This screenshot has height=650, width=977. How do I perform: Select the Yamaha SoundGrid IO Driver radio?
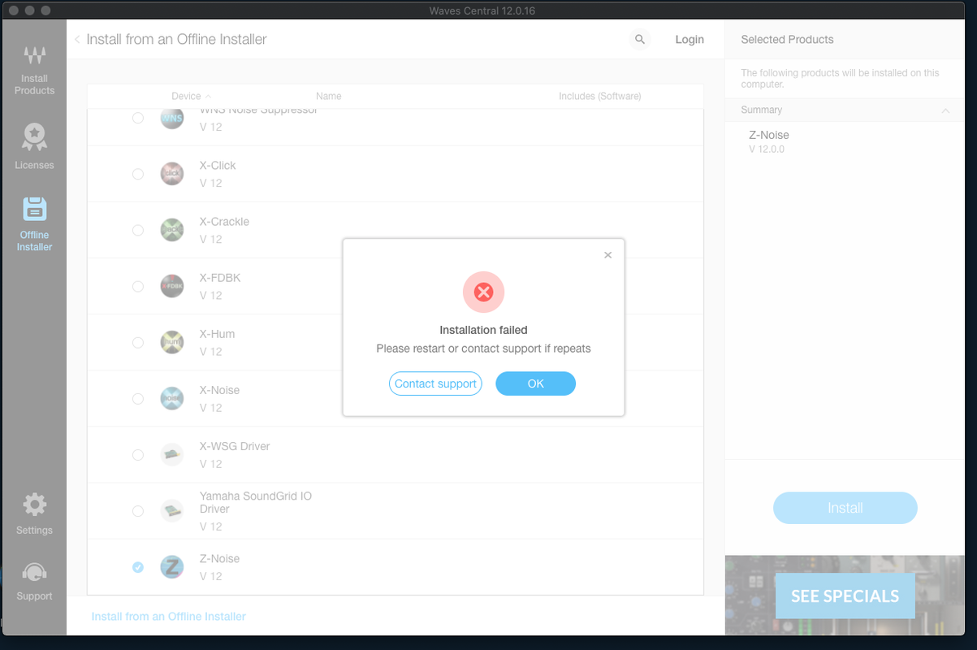(x=138, y=511)
